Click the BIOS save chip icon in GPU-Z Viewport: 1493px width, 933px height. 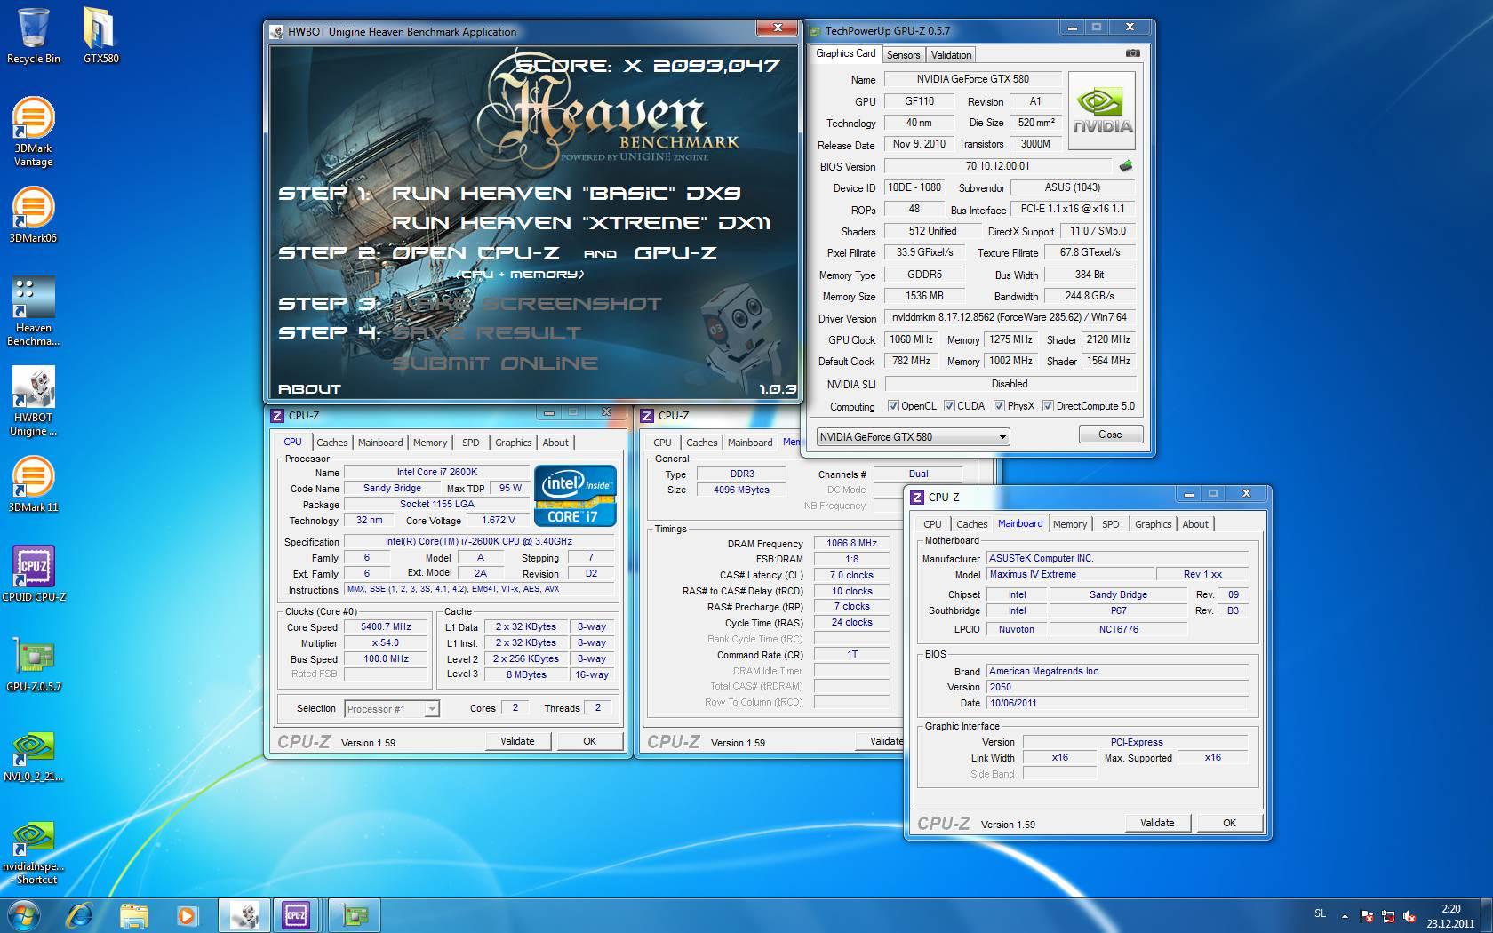pos(1126,166)
